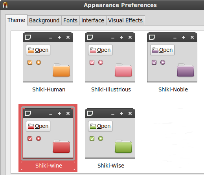Open the Fonts tab
The width and height of the screenshot is (204, 175).
click(x=70, y=20)
